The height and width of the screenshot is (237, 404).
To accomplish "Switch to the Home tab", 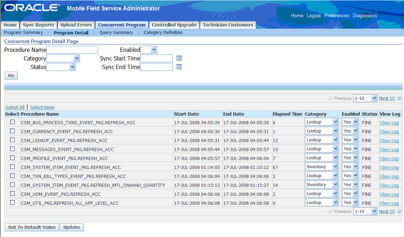I will (x=10, y=25).
